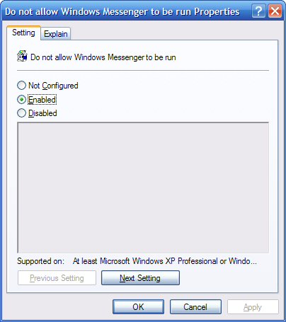
Task: Select the Disabled radio button
Action: (x=21, y=113)
